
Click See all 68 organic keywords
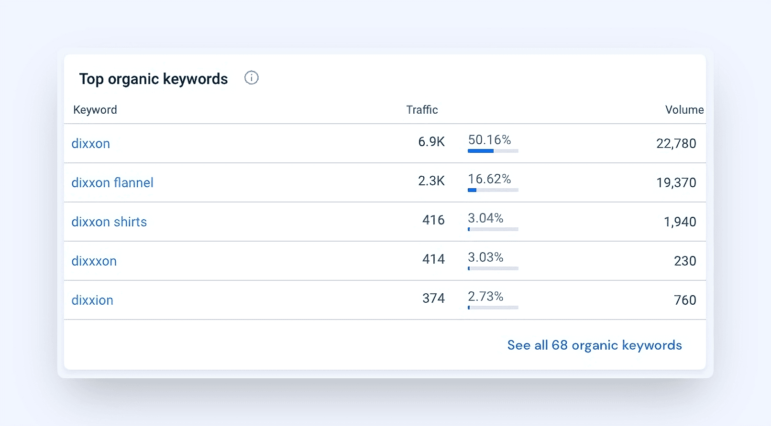tap(595, 345)
